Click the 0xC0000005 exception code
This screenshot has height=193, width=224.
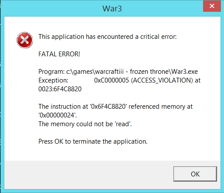[112, 80]
